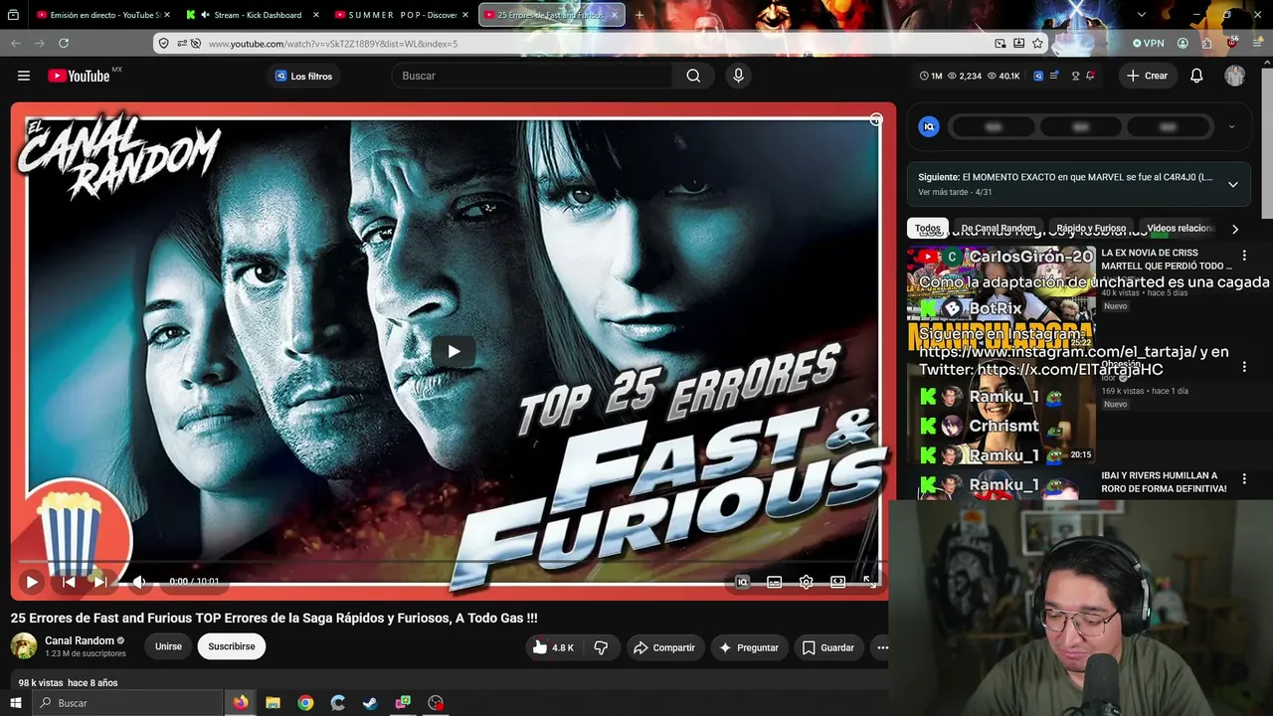Image resolution: width=1273 pixels, height=716 pixels.
Task: Open a new browser tab
Action: coord(639,15)
